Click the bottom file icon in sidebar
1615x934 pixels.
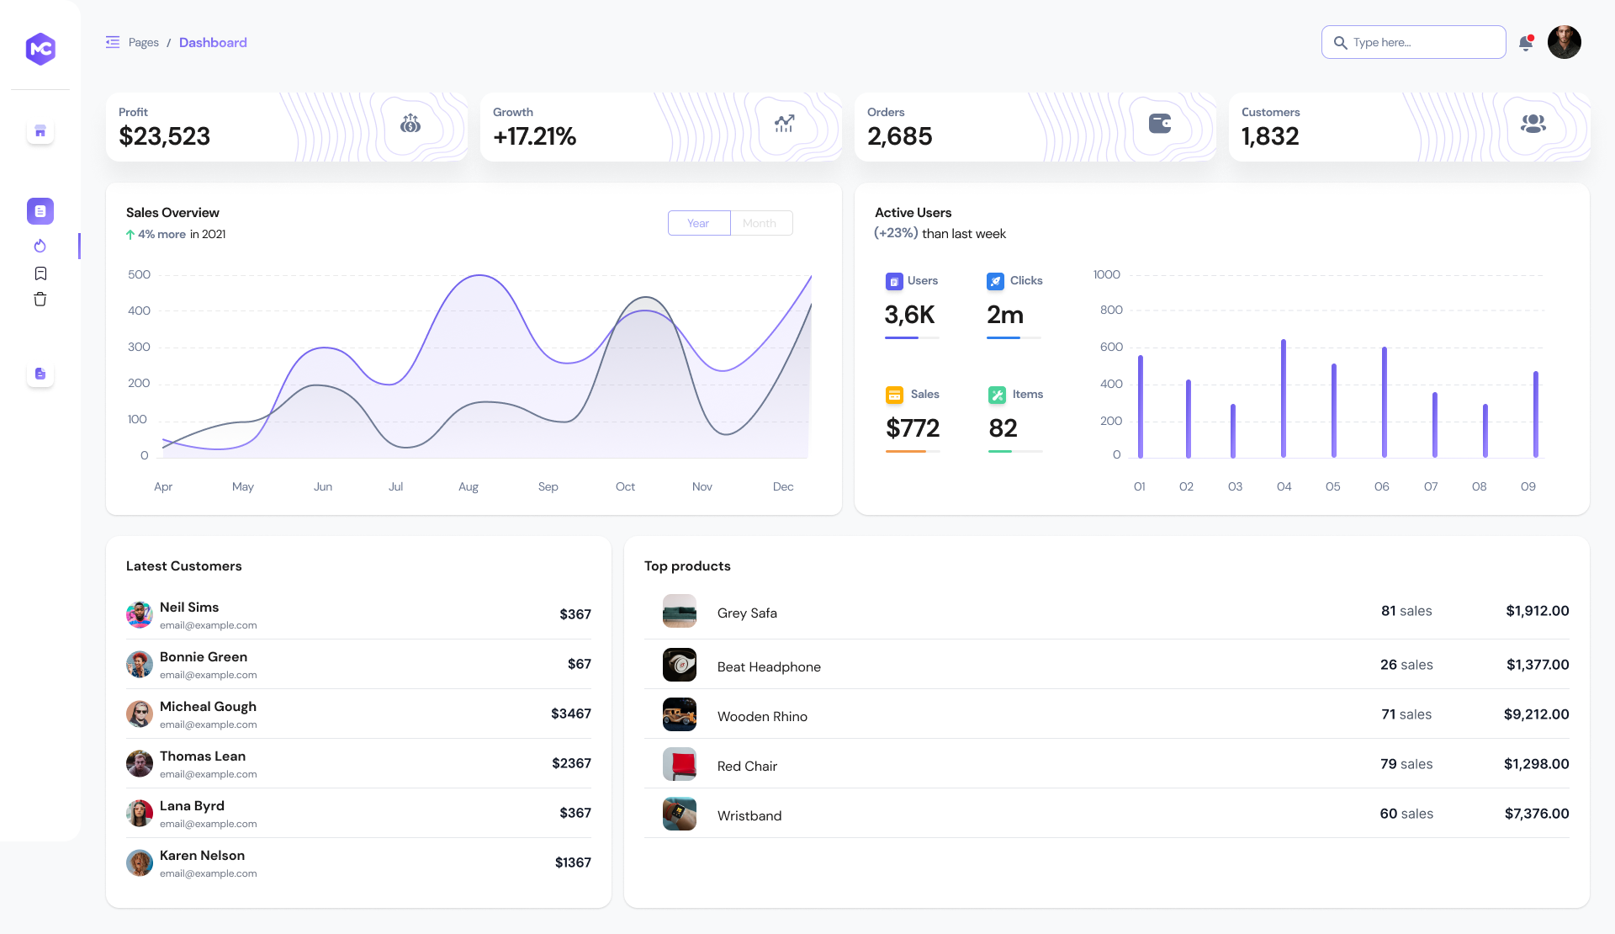pos(40,374)
